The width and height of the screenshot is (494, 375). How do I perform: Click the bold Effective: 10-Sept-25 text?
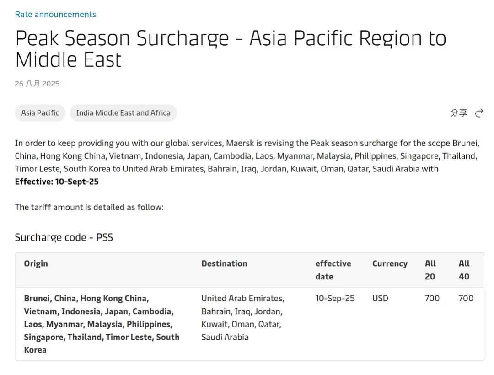tap(57, 182)
